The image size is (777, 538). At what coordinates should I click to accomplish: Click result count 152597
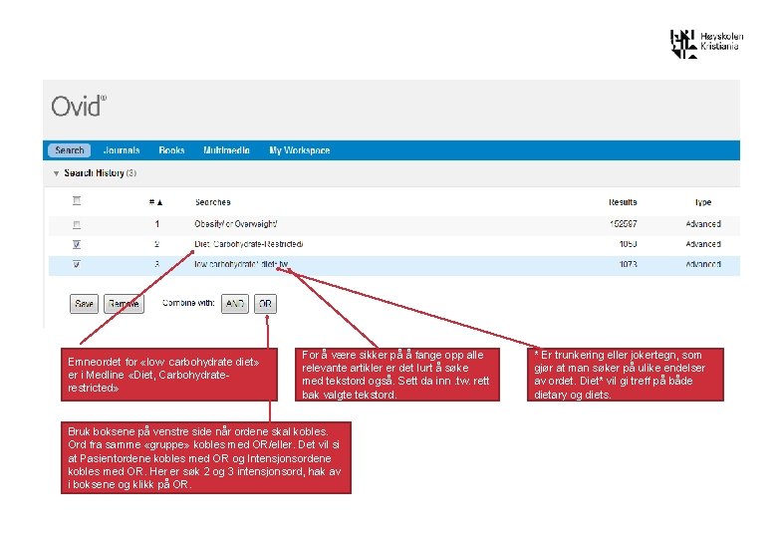click(x=624, y=224)
